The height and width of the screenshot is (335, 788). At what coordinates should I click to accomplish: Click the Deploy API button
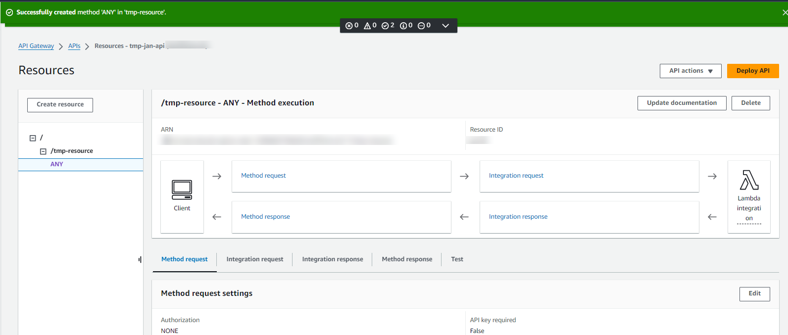click(x=753, y=71)
